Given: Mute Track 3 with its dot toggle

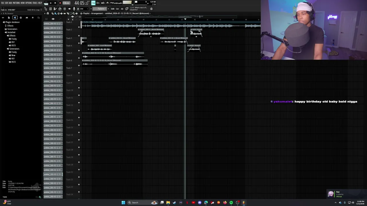Looking at the screenshot, I should click(79, 43).
